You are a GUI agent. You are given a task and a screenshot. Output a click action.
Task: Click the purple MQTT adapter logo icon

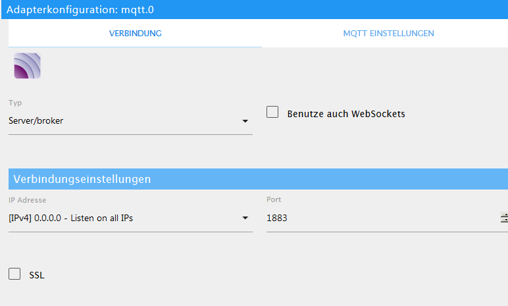(27, 66)
